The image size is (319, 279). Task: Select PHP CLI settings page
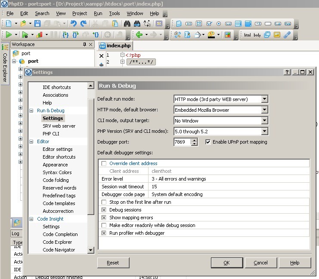pos(51,134)
